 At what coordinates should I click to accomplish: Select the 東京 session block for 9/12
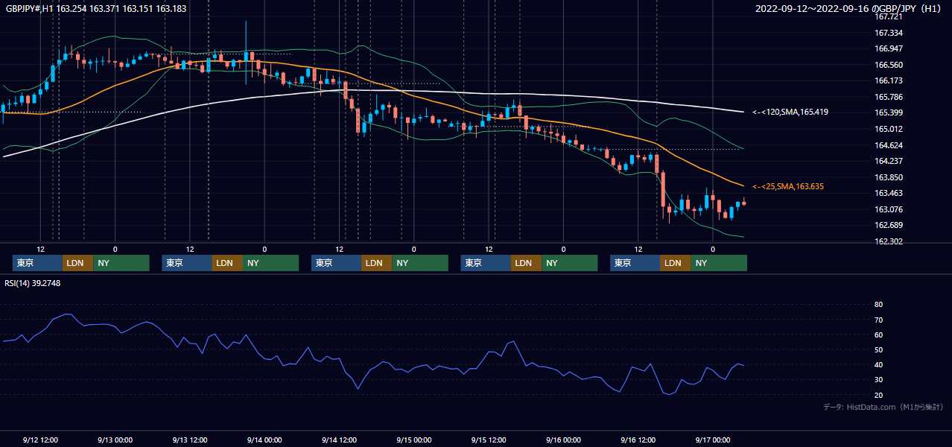37,263
